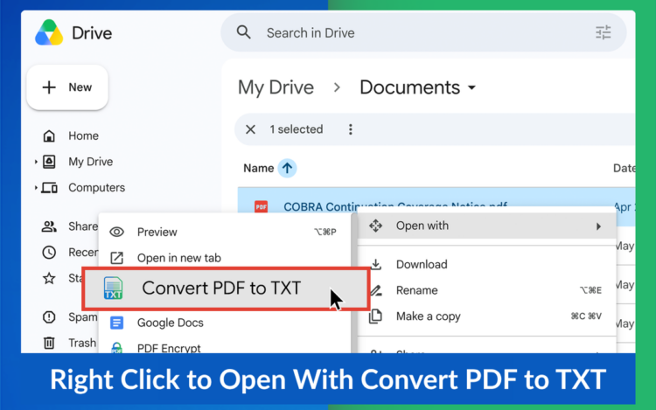Screen dimensions: 656x410
Task: Click the Make a copy icon
Action: pos(376,316)
